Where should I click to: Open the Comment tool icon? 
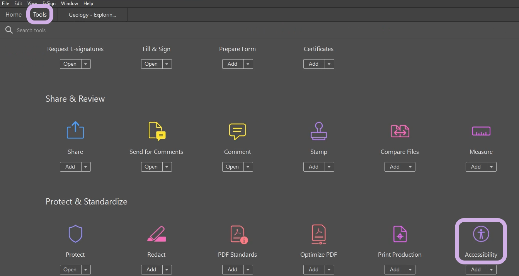(x=237, y=131)
